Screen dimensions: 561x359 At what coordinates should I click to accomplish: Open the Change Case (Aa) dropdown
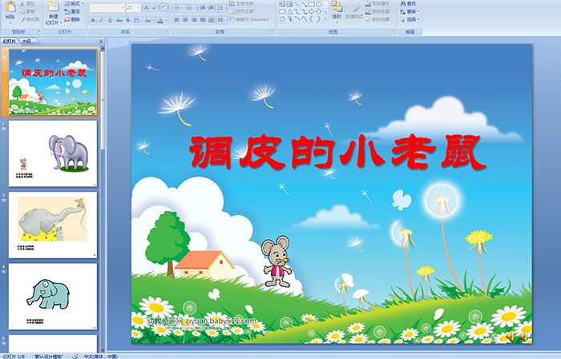pyautogui.click(x=148, y=20)
